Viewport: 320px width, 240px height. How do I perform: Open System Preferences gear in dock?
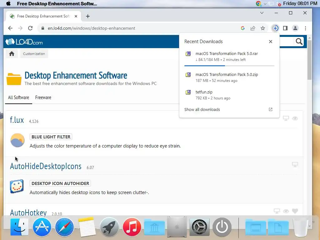click(x=199, y=227)
